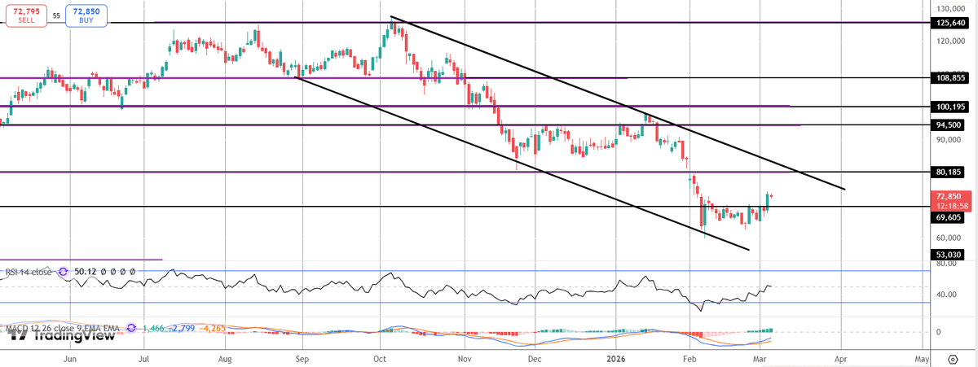978x367 pixels.
Task: Click the 69,605 price label
Action: pyautogui.click(x=946, y=217)
